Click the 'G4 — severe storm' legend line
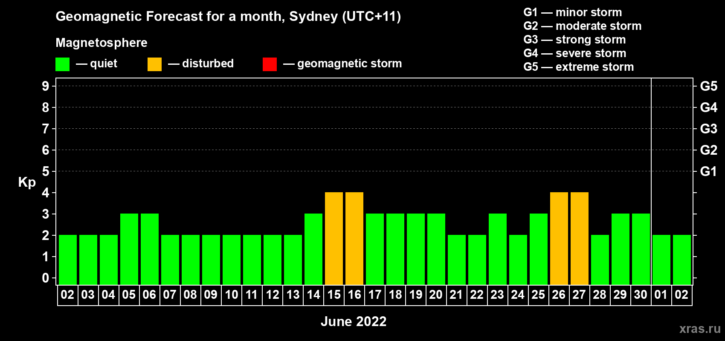725x341 pixels. click(575, 53)
